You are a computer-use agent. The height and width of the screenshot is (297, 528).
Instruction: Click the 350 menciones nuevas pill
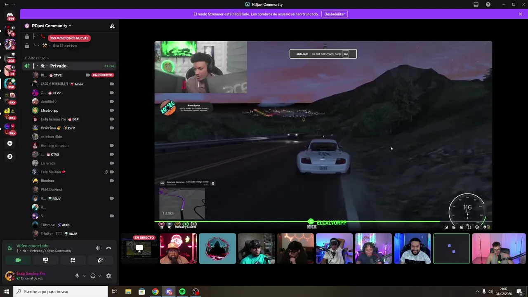(69, 38)
